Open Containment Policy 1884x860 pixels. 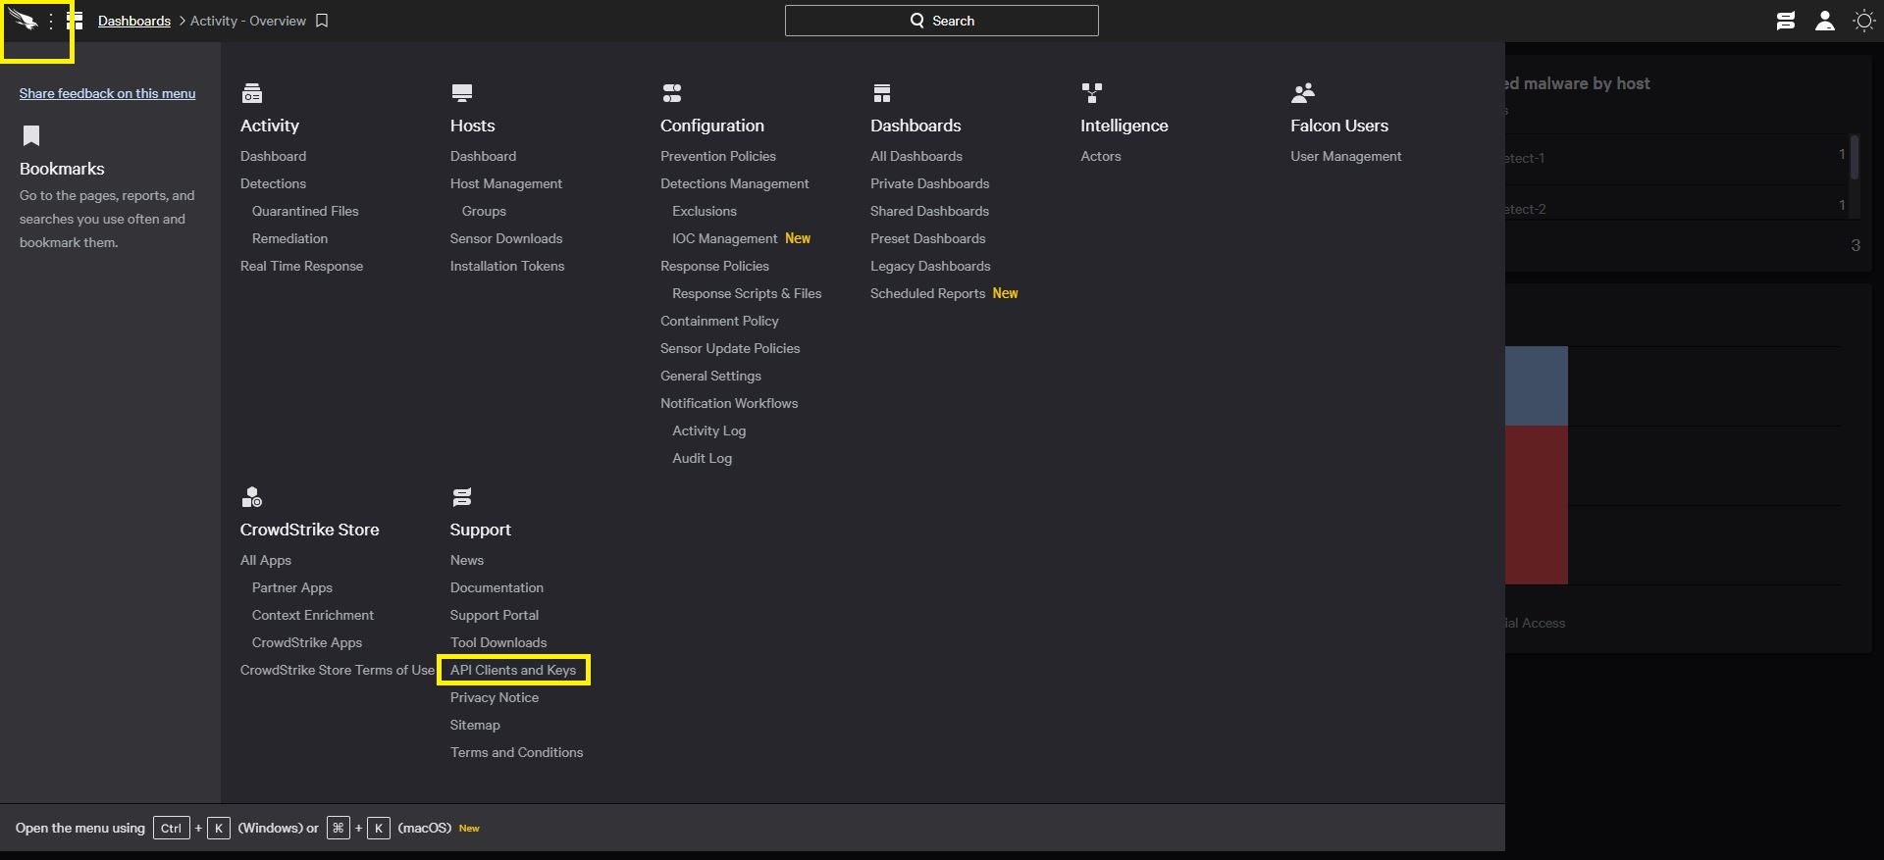[x=719, y=321]
